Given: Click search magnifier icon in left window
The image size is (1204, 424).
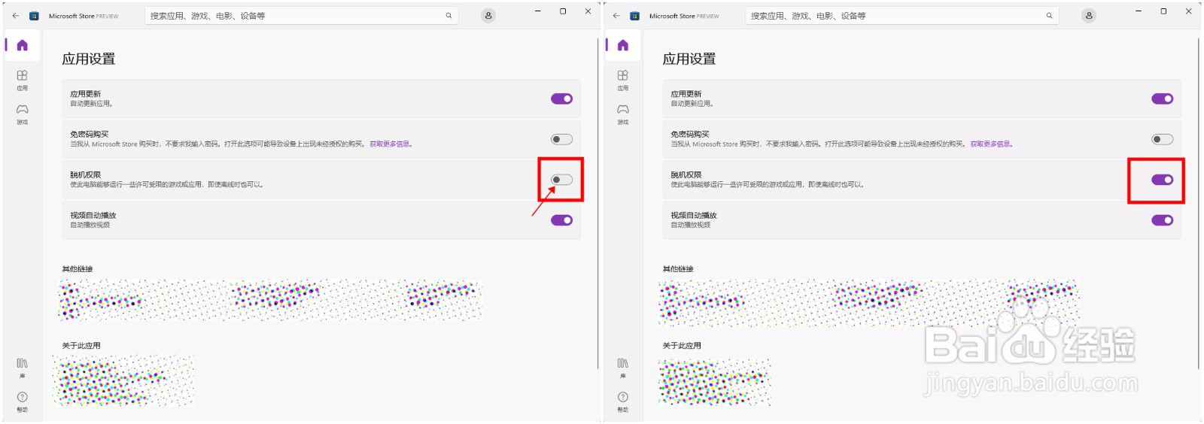Looking at the screenshot, I should (448, 16).
